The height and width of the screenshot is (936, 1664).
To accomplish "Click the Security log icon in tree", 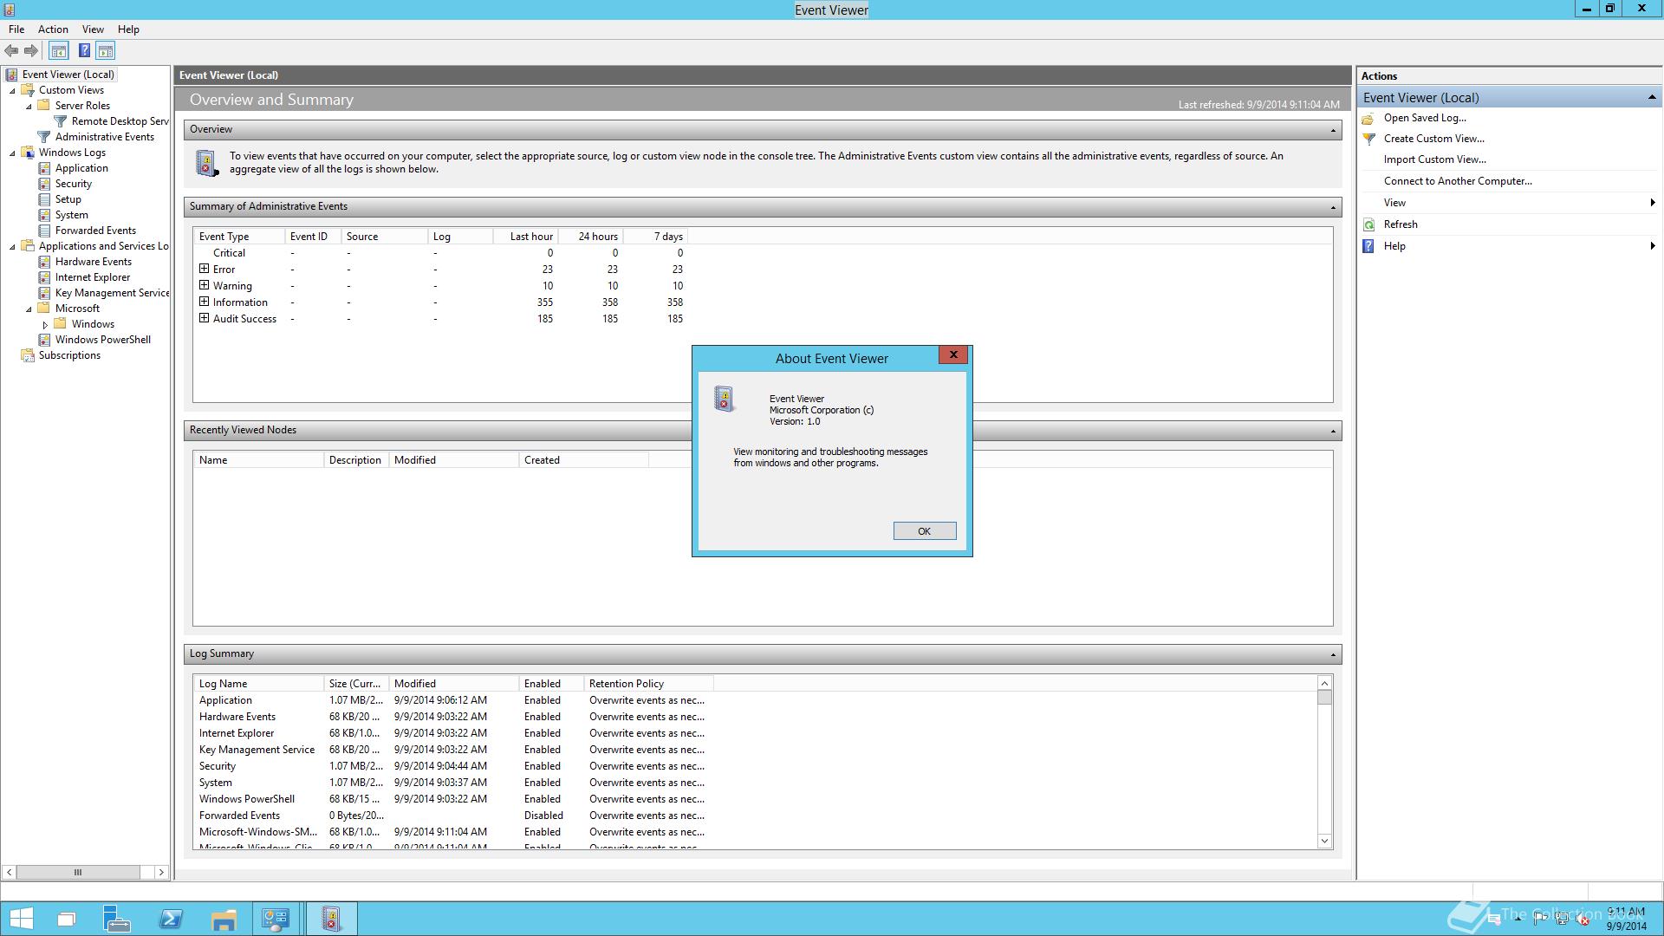I will click(x=44, y=184).
